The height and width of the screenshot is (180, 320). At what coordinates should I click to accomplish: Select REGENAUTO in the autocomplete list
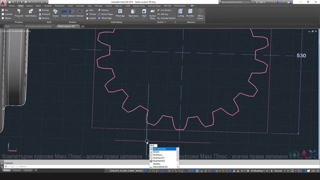click(x=163, y=158)
